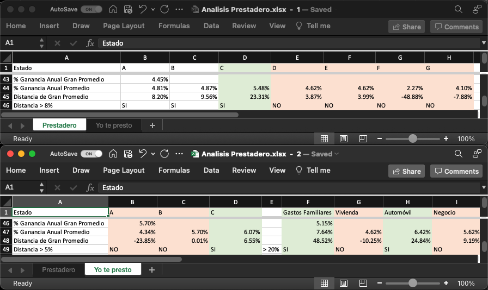The image size is (488, 290).
Task: Open undo history dropdown in top window
Action: pos(153,10)
